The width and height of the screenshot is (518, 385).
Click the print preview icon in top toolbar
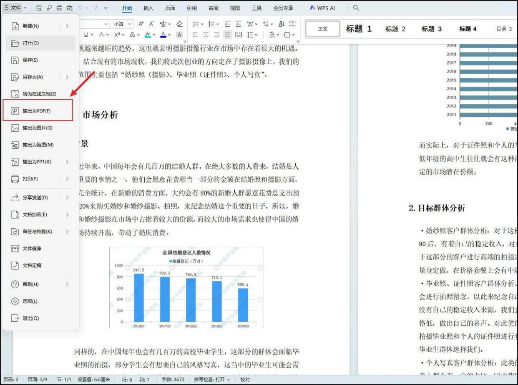coord(69,8)
